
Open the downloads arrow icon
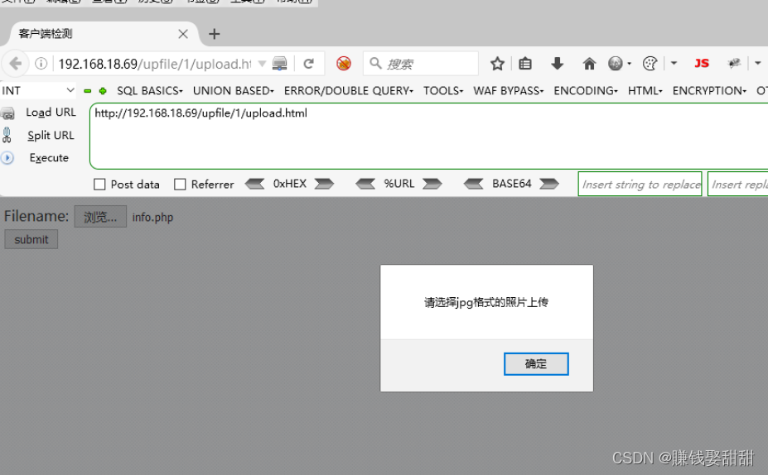point(557,64)
